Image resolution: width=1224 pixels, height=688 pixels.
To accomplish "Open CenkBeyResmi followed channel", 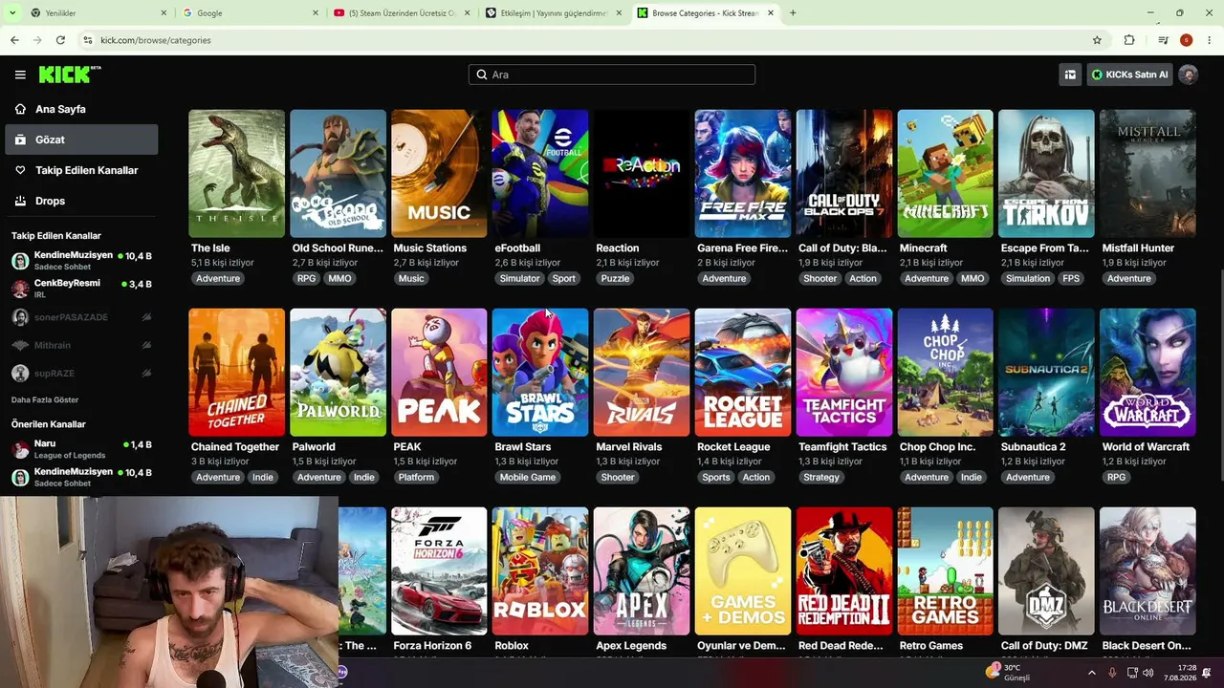I will (x=81, y=287).
